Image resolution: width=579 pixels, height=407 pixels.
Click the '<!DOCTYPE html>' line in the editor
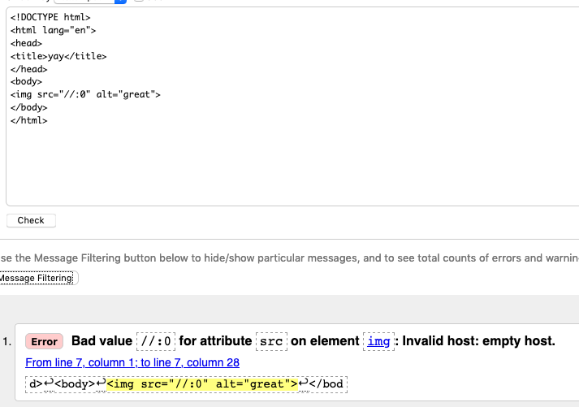50,17
